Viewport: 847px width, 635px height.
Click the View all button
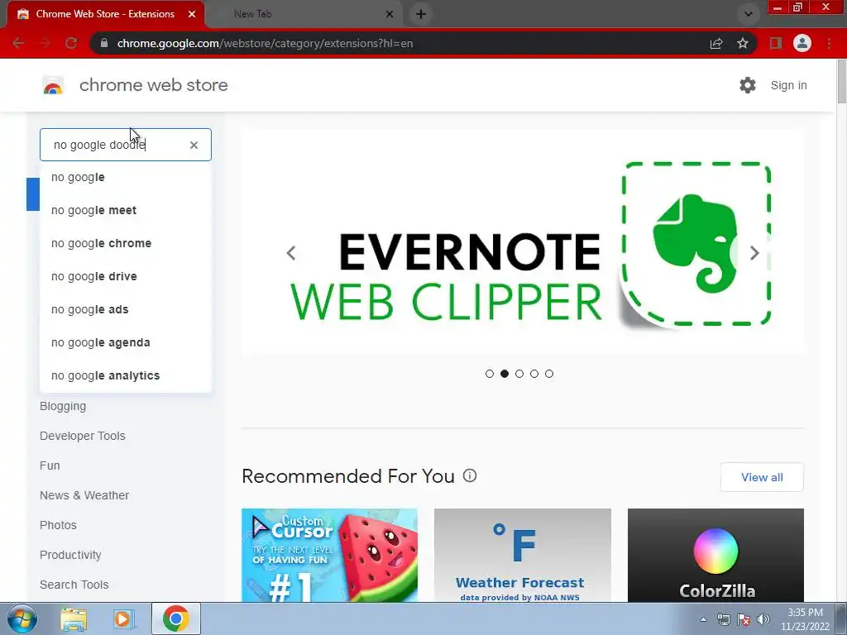tap(762, 477)
